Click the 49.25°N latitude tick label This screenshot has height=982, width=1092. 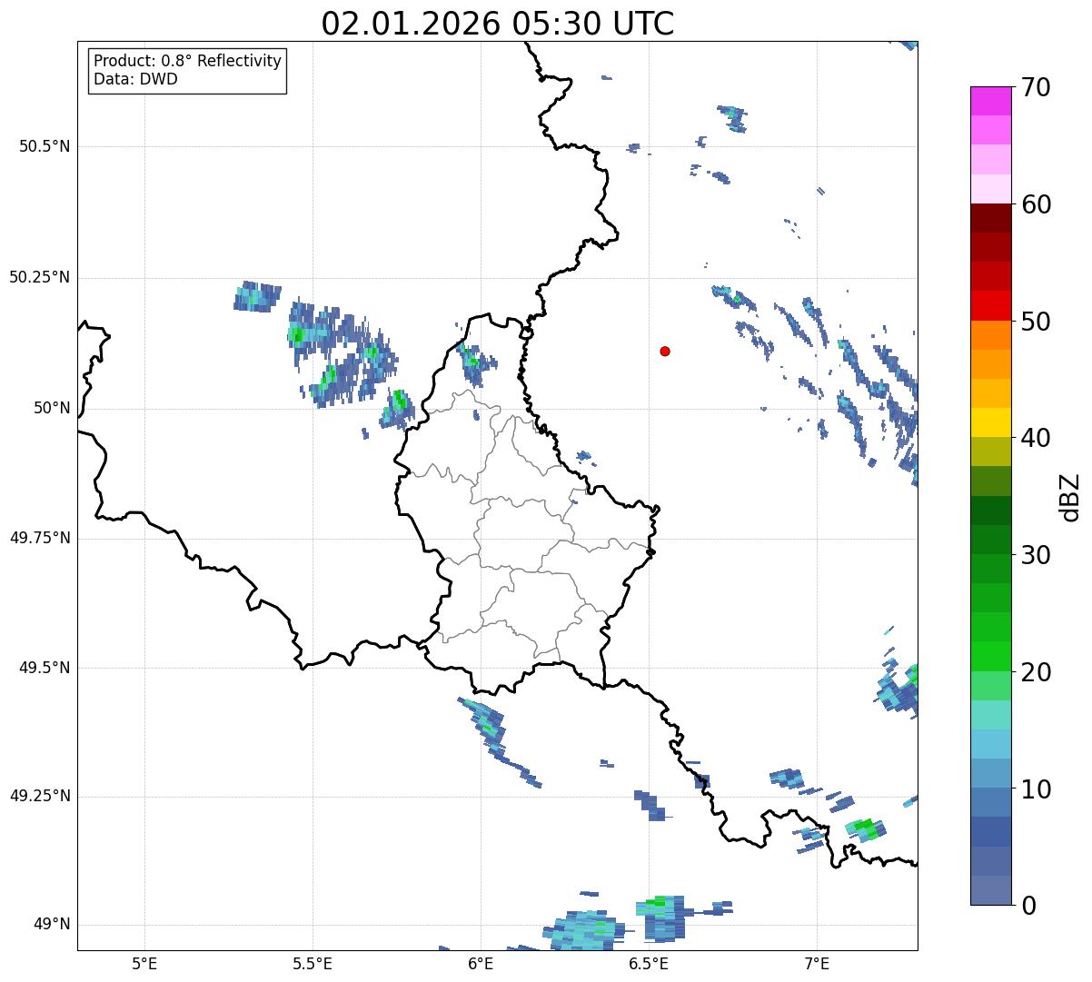pos(40,796)
